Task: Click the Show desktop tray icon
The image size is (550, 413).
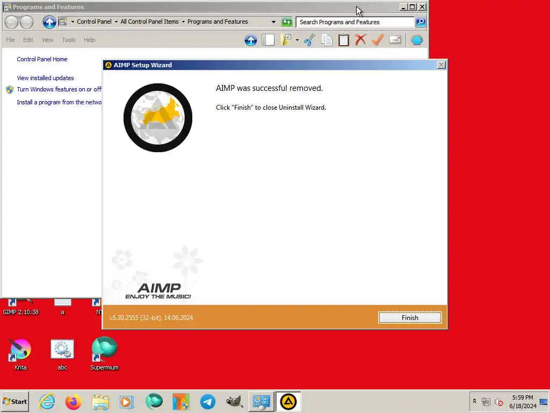Action: tap(544, 402)
